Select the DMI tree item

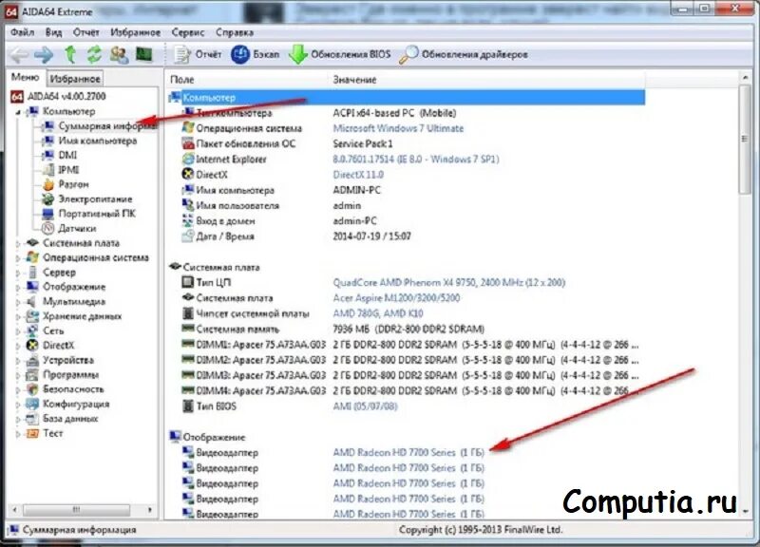tap(60, 156)
